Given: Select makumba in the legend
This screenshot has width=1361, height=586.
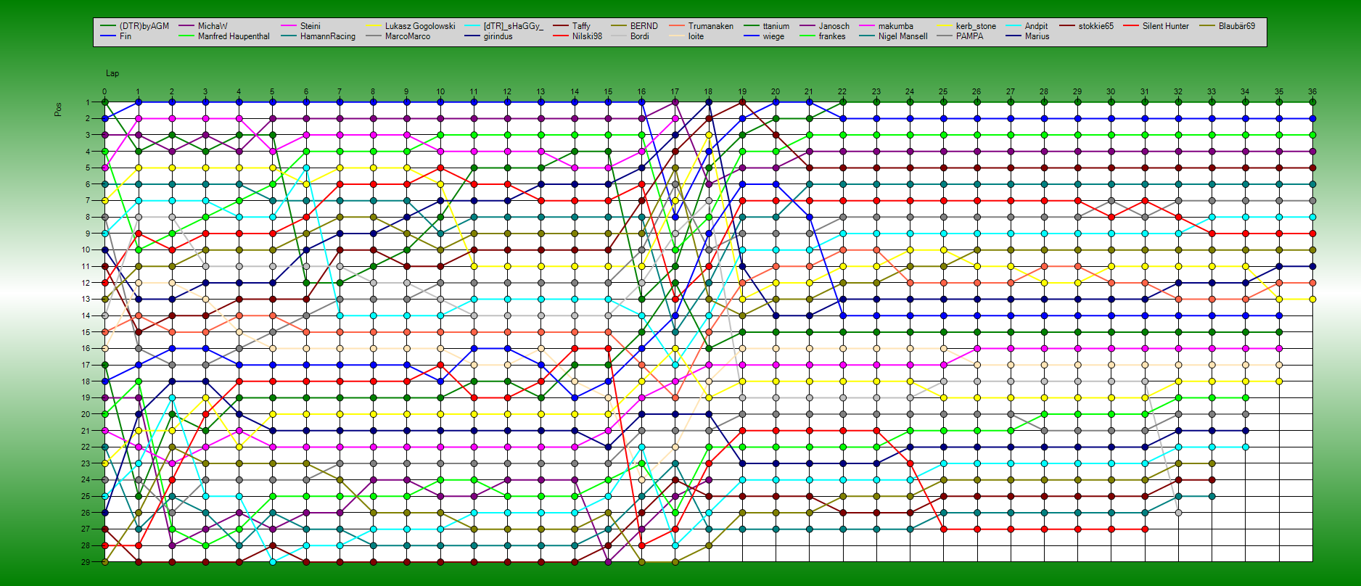Looking at the screenshot, I should click(x=896, y=26).
